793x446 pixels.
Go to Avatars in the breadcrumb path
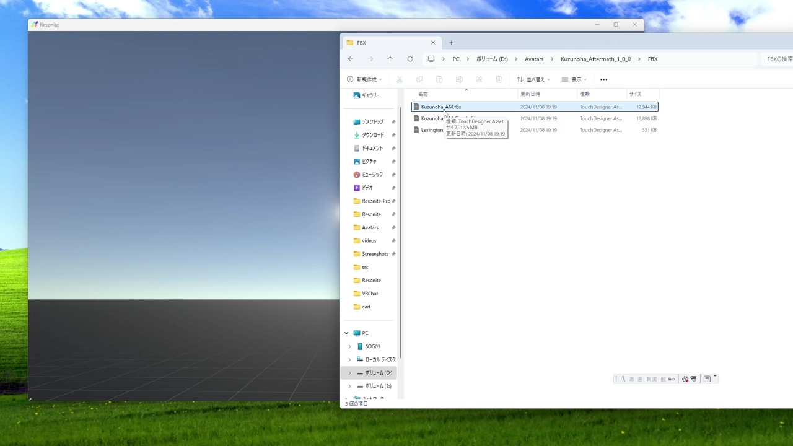[x=534, y=59]
